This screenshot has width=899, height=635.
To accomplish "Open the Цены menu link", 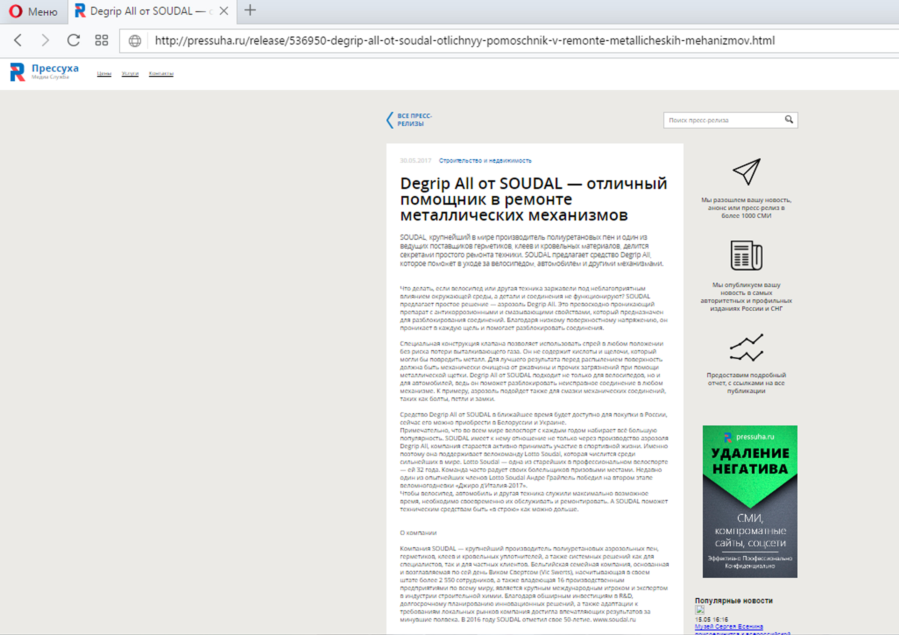I will click(x=104, y=73).
